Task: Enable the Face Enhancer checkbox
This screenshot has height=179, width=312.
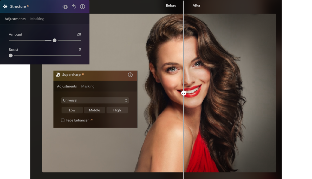Action: (x=62, y=120)
